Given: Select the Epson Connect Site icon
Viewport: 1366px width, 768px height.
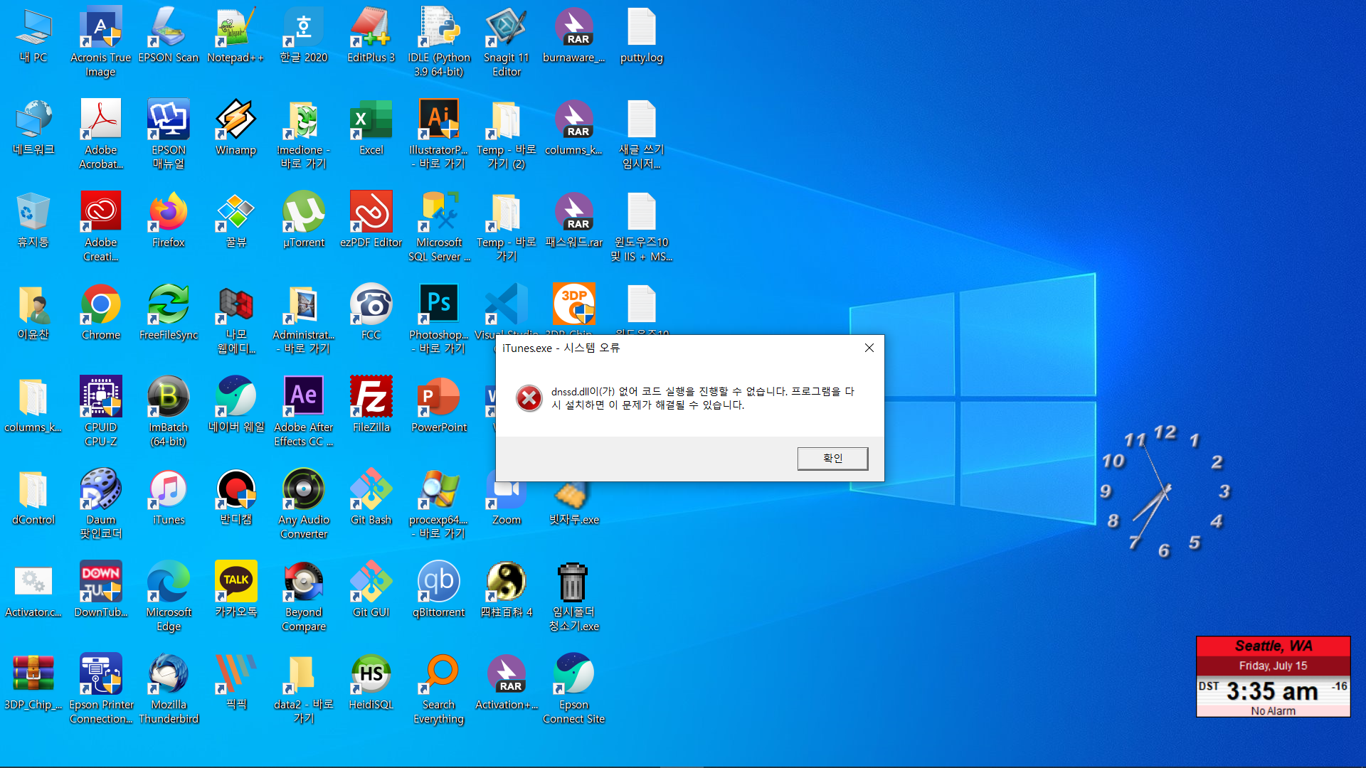Looking at the screenshot, I should pyautogui.click(x=573, y=690).
